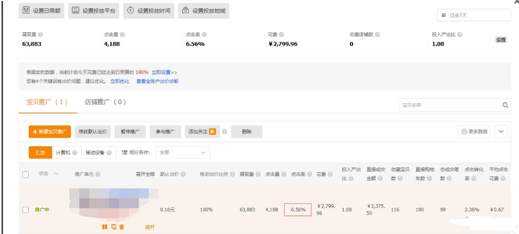Click 展开 on the promotion unit row

click(150, 227)
